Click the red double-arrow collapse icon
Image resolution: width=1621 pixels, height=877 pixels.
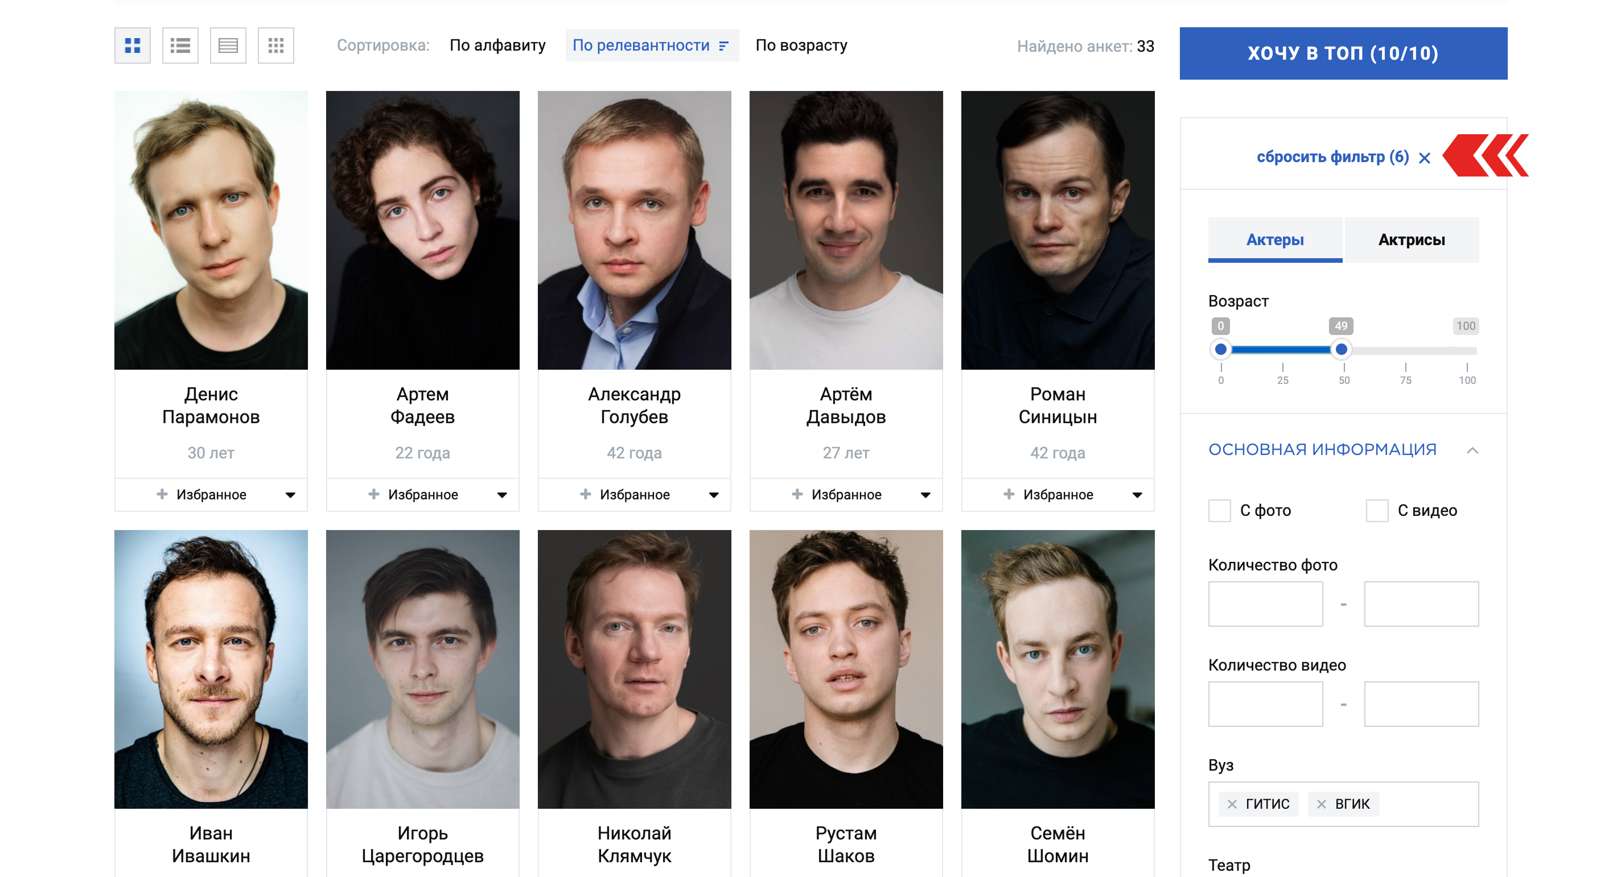(1484, 155)
